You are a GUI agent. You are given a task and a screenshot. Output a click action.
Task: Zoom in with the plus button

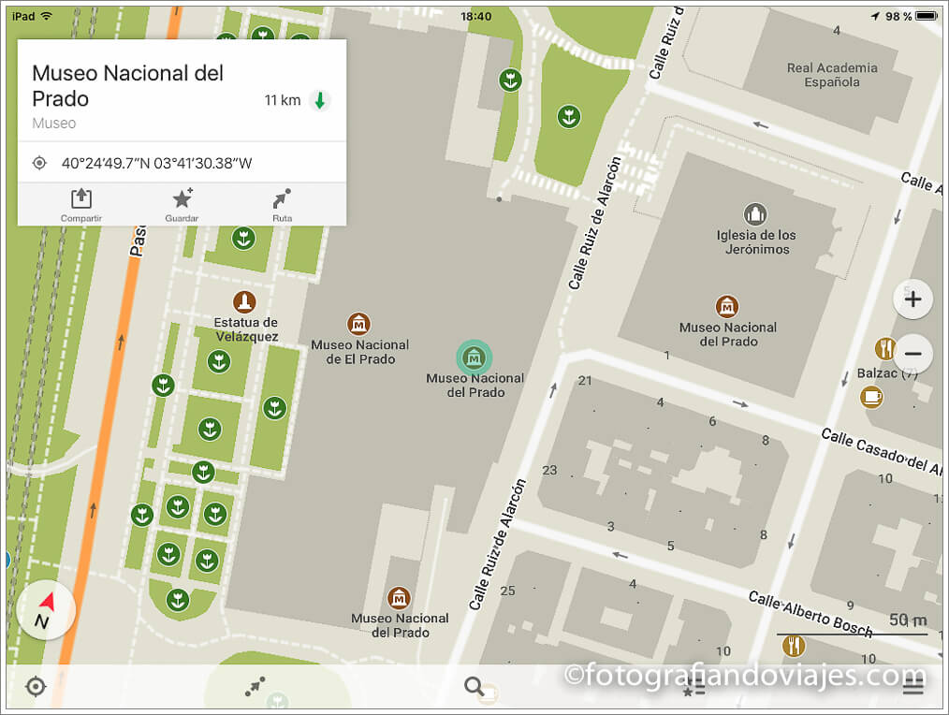point(912,299)
